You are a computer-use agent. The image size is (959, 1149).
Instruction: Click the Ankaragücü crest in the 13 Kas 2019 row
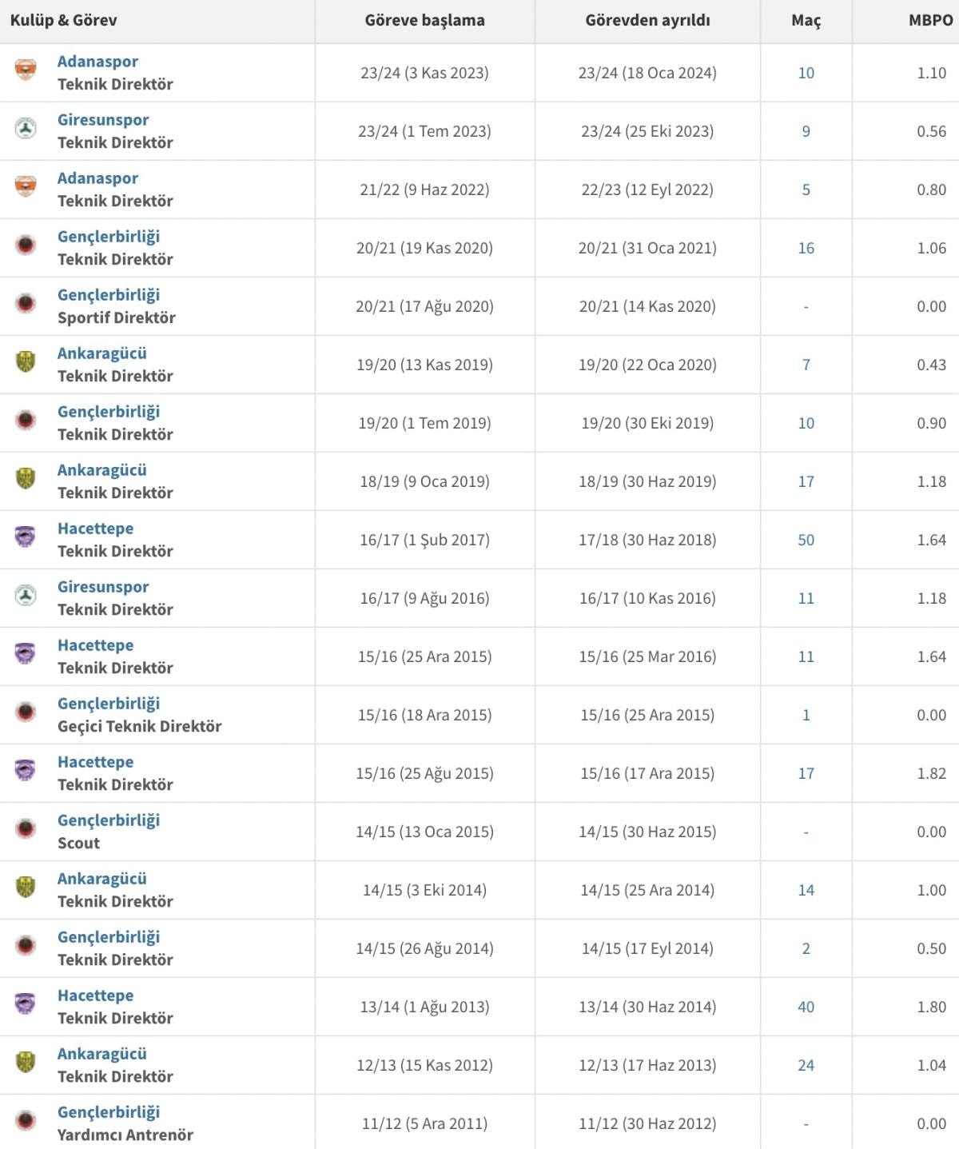tap(26, 362)
